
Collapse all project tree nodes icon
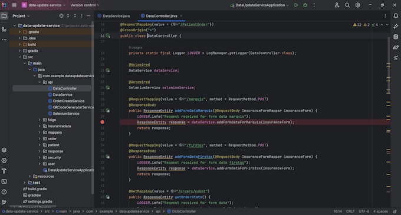point(75,16)
